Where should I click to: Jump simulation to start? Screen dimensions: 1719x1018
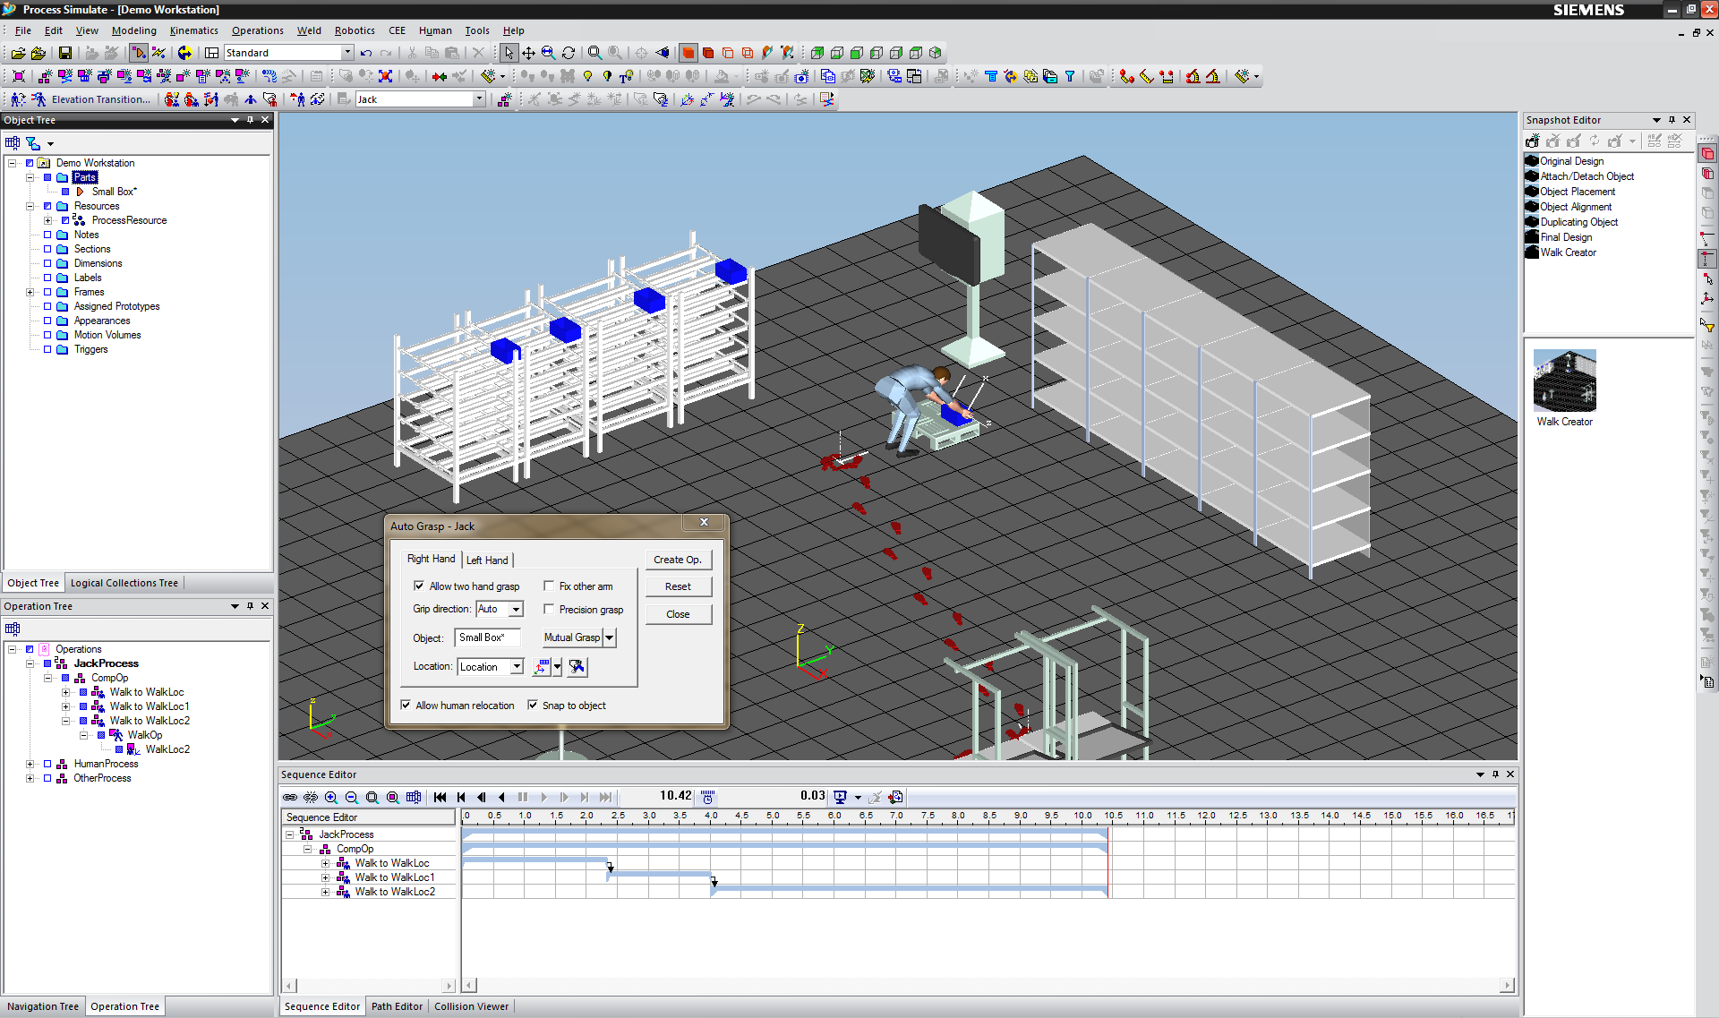point(440,797)
